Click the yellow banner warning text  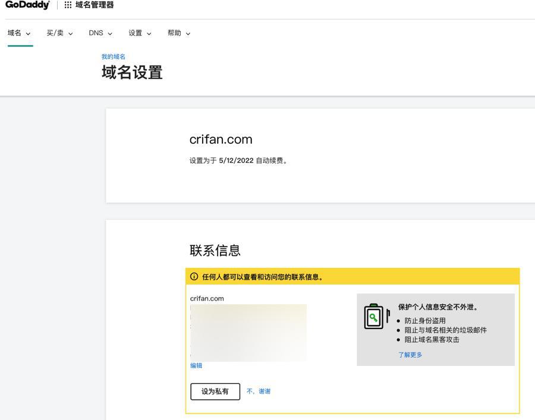262,277
